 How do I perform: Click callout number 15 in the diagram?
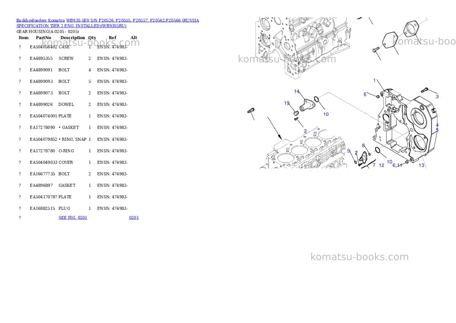(x=287, y=103)
